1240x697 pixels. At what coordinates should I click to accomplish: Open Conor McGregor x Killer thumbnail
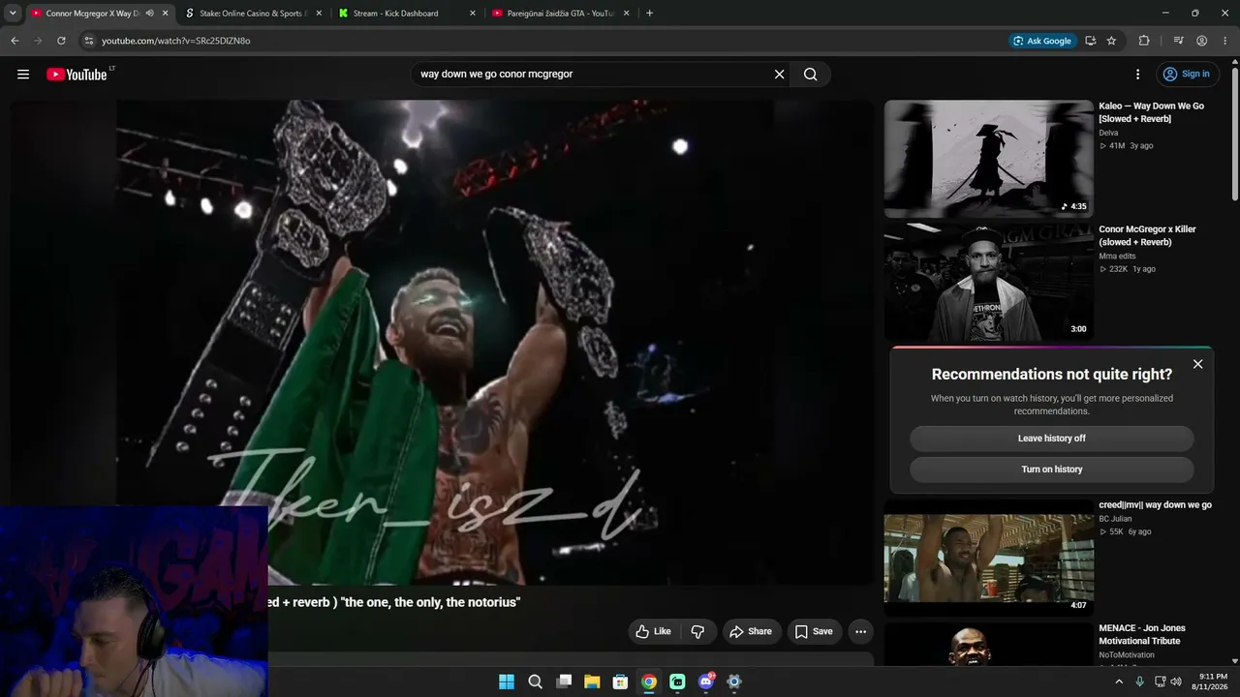click(988, 282)
